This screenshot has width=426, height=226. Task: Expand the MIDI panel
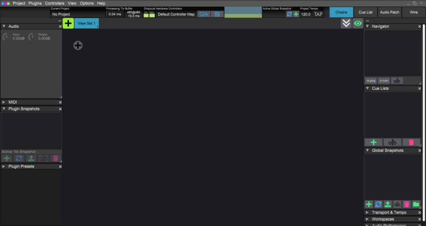pos(4,102)
